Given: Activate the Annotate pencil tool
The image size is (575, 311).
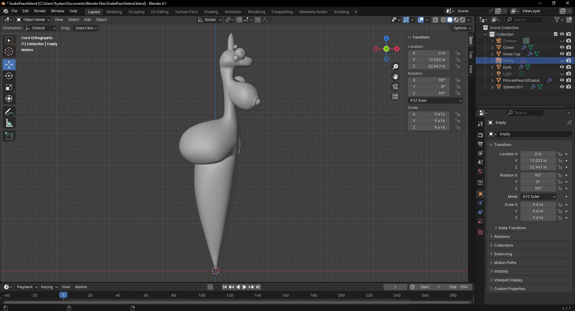Looking at the screenshot, I should click(x=9, y=112).
